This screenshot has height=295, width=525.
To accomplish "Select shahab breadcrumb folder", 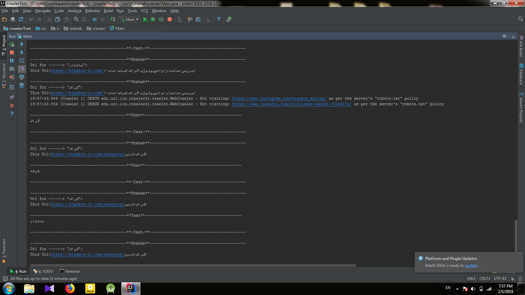I will point(73,29).
